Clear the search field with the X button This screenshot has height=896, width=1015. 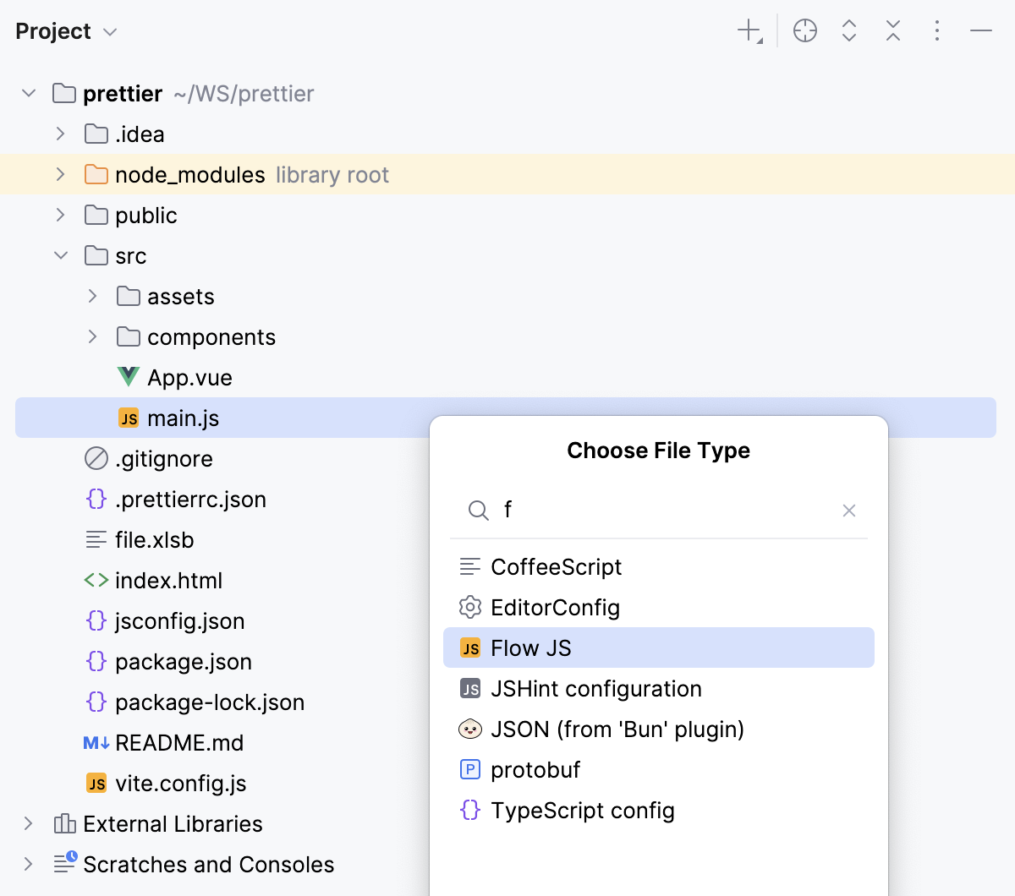(849, 511)
